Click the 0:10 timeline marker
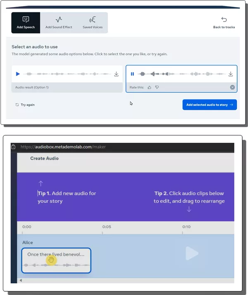This screenshot has width=248, height=295. [x=186, y=227]
